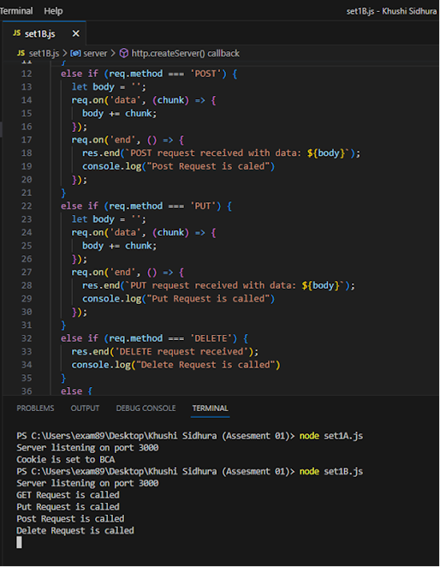This screenshot has width=440, height=567.
Task: Click "body += chunk" on line 15
Action: coord(119,114)
